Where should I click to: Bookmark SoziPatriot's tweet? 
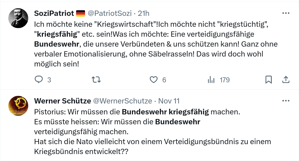[x=269, y=80]
